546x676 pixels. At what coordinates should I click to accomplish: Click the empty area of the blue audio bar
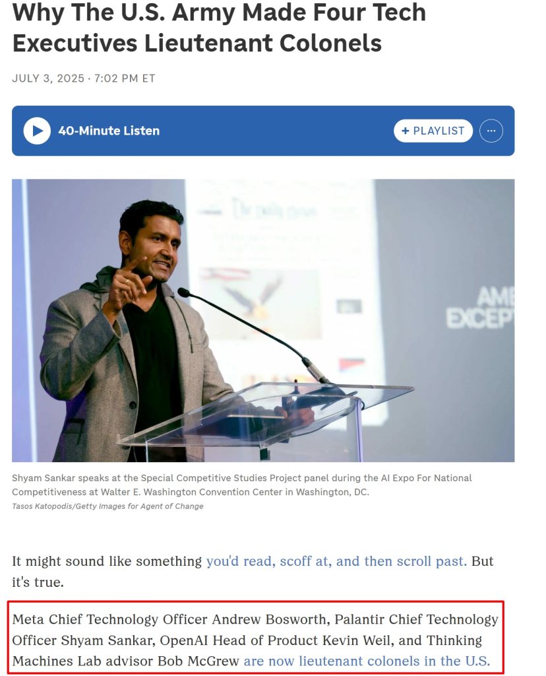pyautogui.click(x=276, y=131)
